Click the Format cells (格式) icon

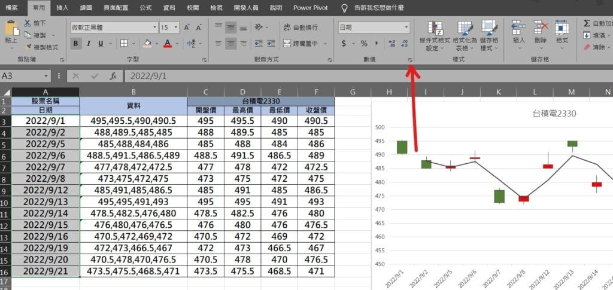[x=562, y=28]
